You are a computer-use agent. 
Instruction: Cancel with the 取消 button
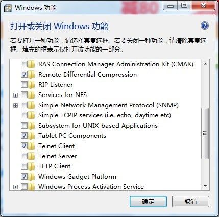point(190,201)
